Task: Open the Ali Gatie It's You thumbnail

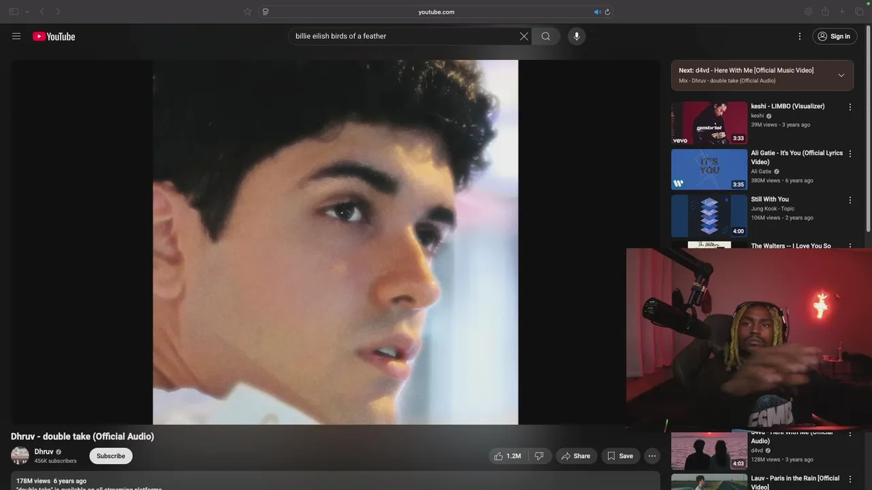Action: (709, 169)
